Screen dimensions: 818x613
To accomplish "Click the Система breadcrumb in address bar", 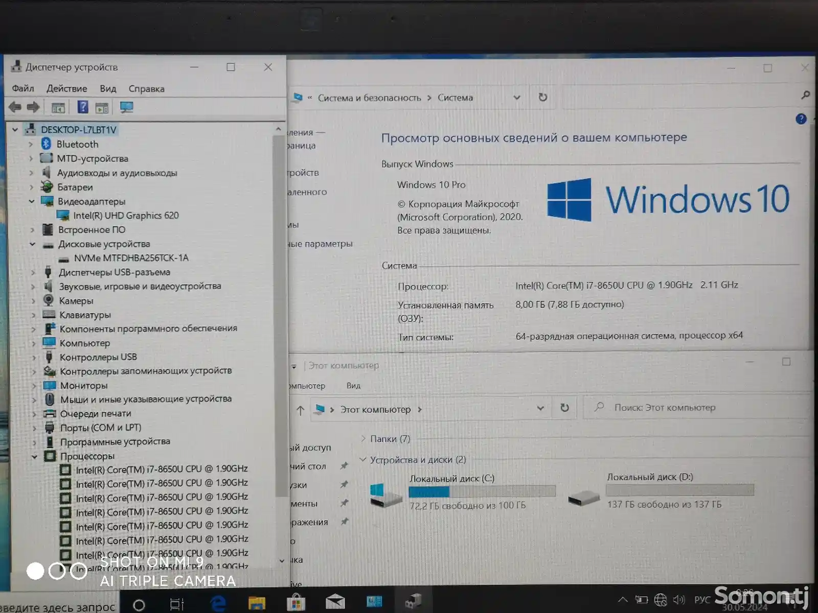I will pos(455,98).
